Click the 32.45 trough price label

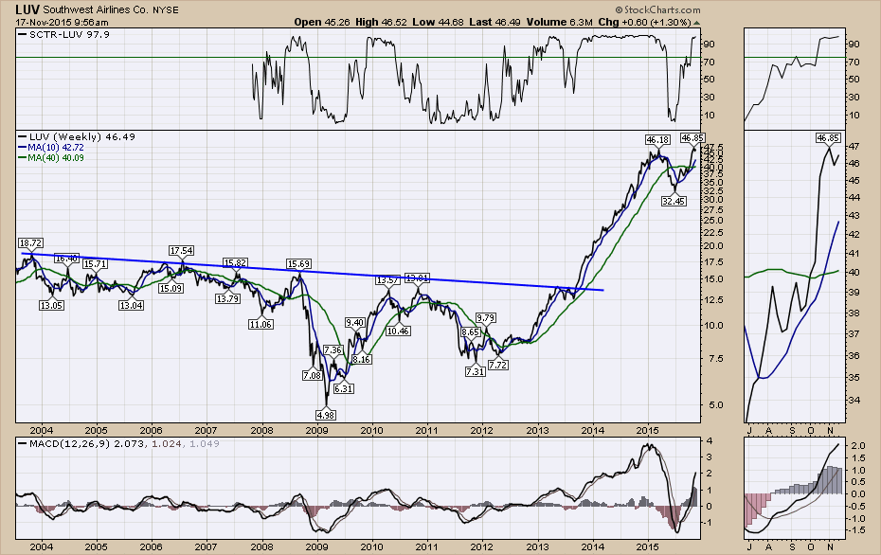click(674, 201)
